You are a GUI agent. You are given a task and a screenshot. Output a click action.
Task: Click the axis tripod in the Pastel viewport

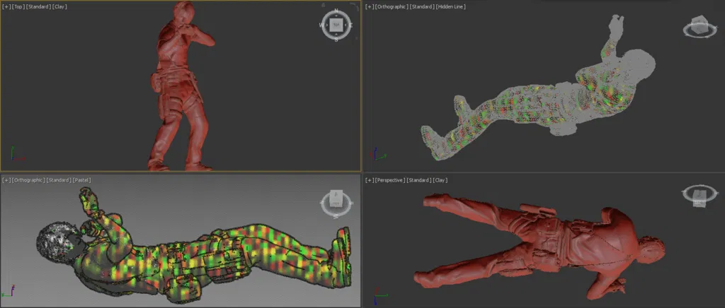click(8, 291)
